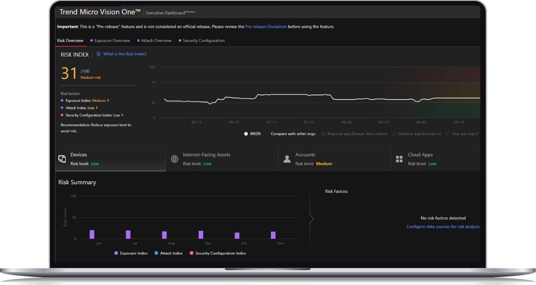Click the Accounts person icon
The image size is (536, 285).
pyautogui.click(x=287, y=159)
